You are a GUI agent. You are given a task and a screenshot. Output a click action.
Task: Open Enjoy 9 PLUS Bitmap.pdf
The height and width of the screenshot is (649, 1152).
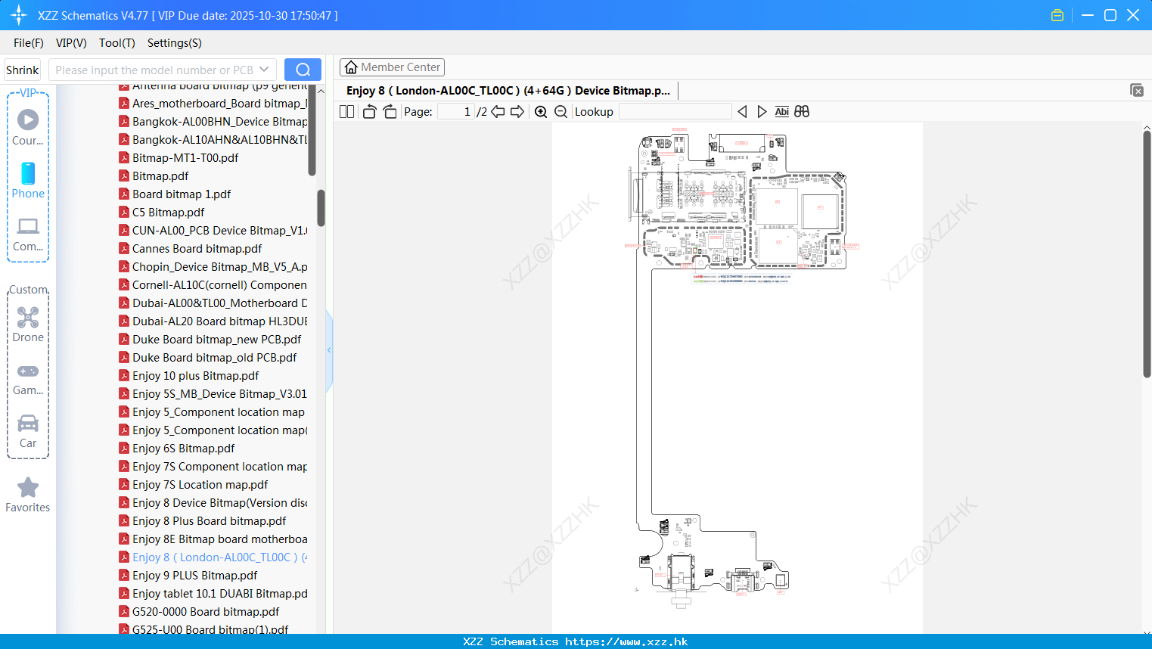coord(188,576)
